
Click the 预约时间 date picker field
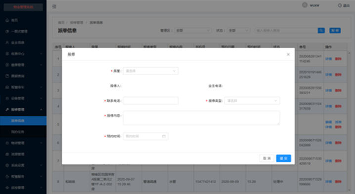[x=145, y=136]
